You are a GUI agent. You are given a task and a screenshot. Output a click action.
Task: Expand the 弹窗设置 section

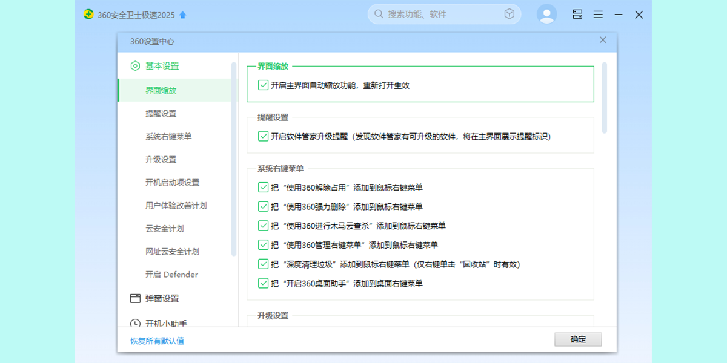tap(162, 299)
